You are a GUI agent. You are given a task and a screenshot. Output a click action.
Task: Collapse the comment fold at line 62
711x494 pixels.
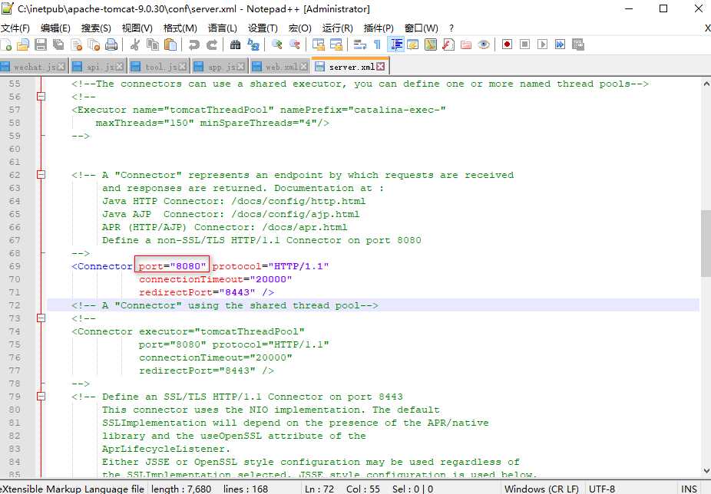(x=41, y=174)
